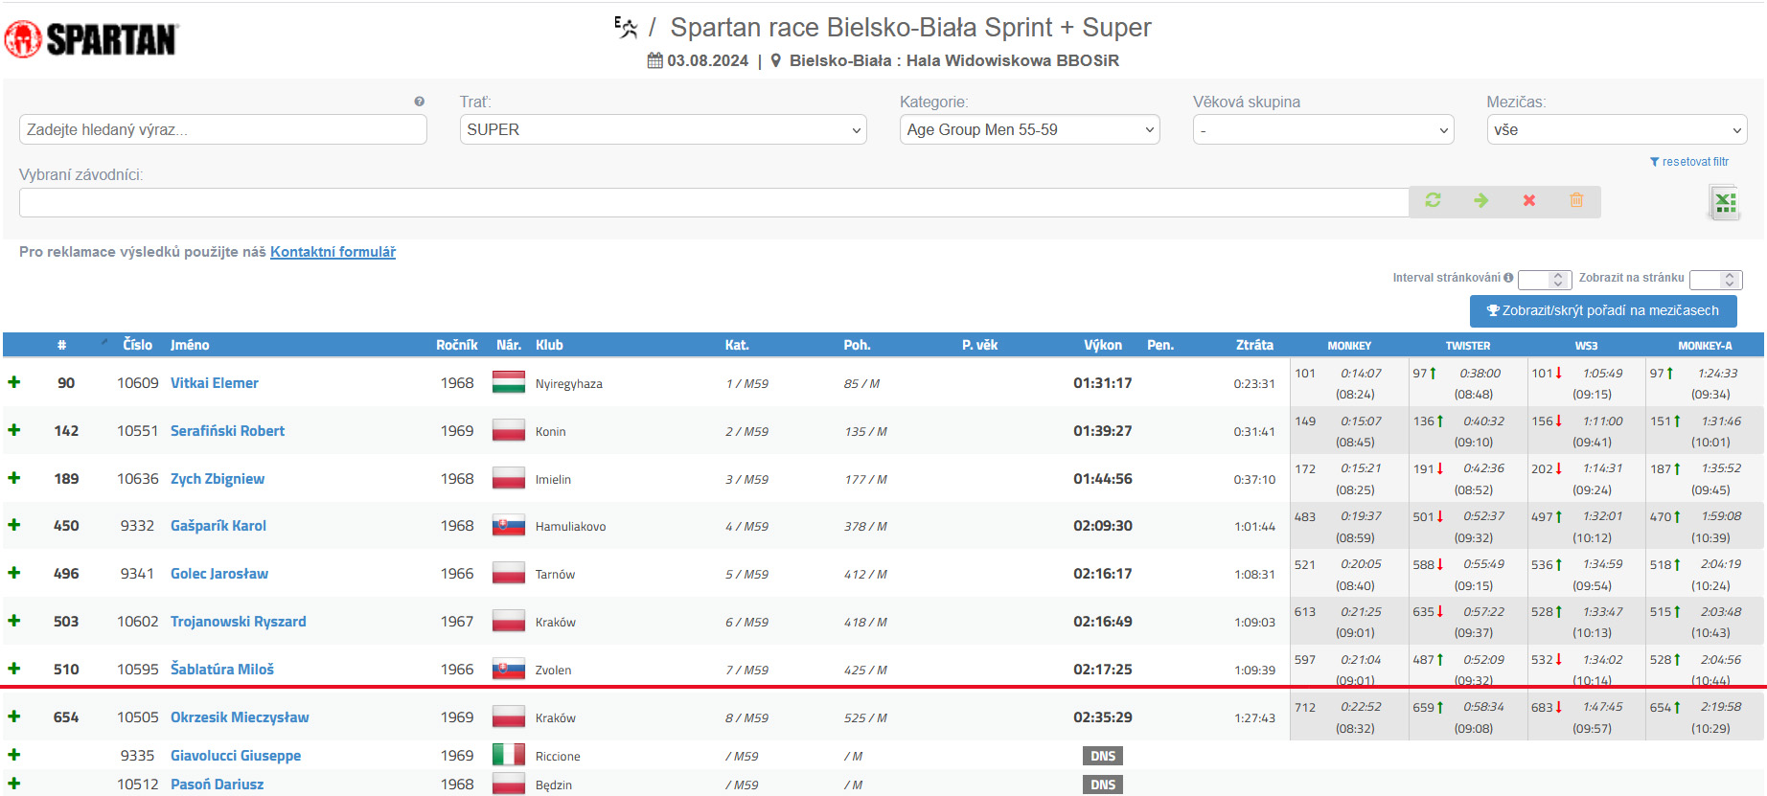Expand row for Pasoń Dariusz with plus icon
1767x796 pixels.
pos(14,784)
